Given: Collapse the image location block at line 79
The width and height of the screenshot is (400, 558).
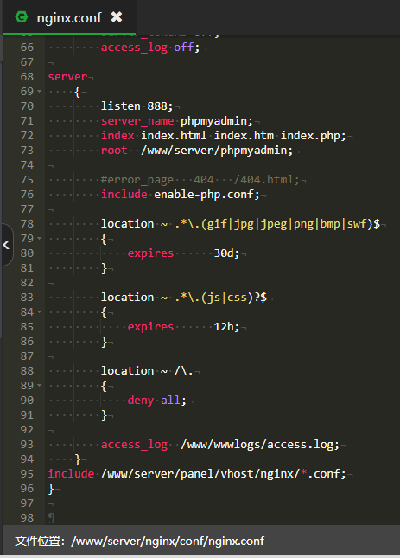Looking at the screenshot, I should click(x=40, y=239).
